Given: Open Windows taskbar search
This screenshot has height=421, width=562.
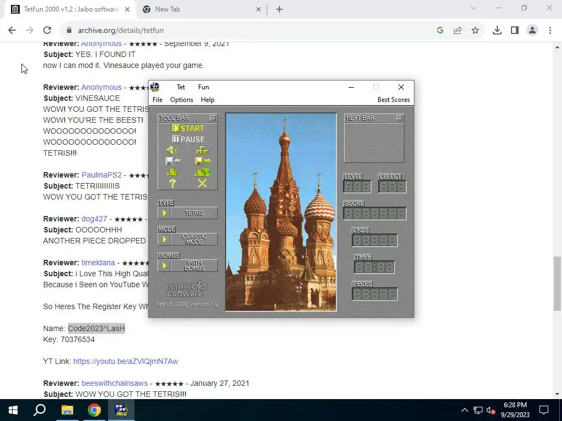Looking at the screenshot, I should 40,410.
